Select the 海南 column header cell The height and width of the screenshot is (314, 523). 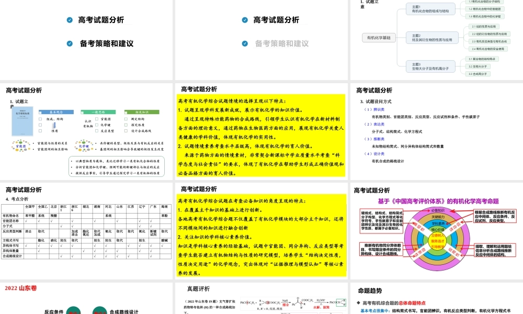click(166, 209)
